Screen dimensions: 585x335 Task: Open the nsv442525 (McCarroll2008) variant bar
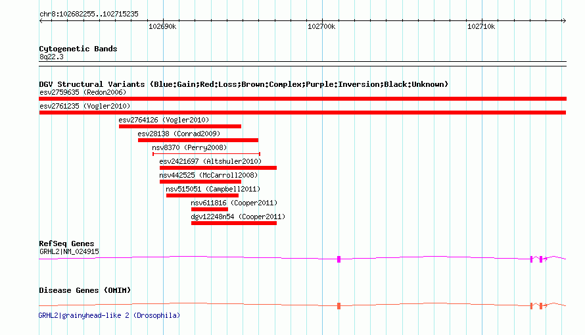pyautogui.click(x=200, y=182)
